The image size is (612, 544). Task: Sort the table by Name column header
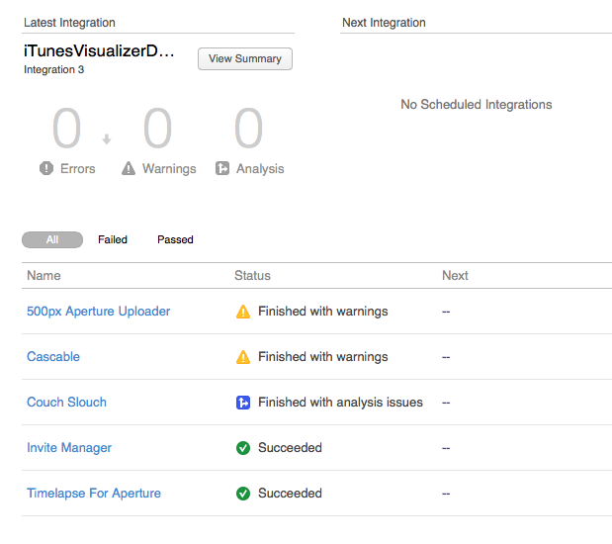[44, 276]
